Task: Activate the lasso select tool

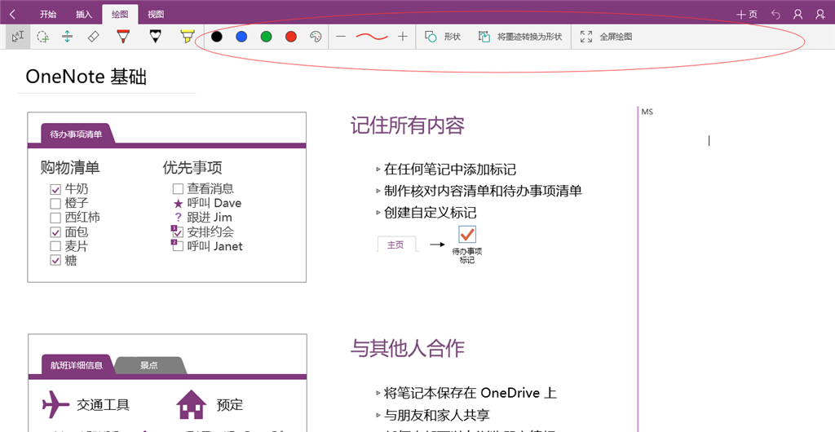Action: pyautogui.click(x=43, y=37)
